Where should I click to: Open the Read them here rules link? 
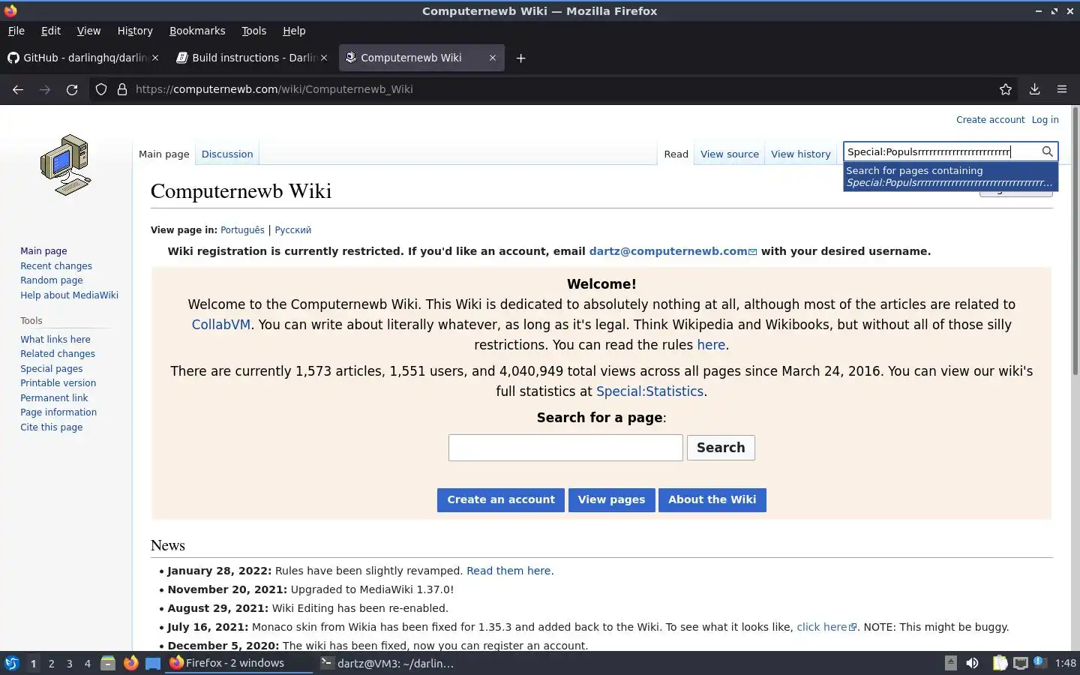click(x=508, y=571)
